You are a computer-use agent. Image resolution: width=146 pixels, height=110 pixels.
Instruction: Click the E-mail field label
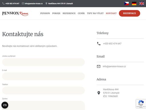pos(5,70)
